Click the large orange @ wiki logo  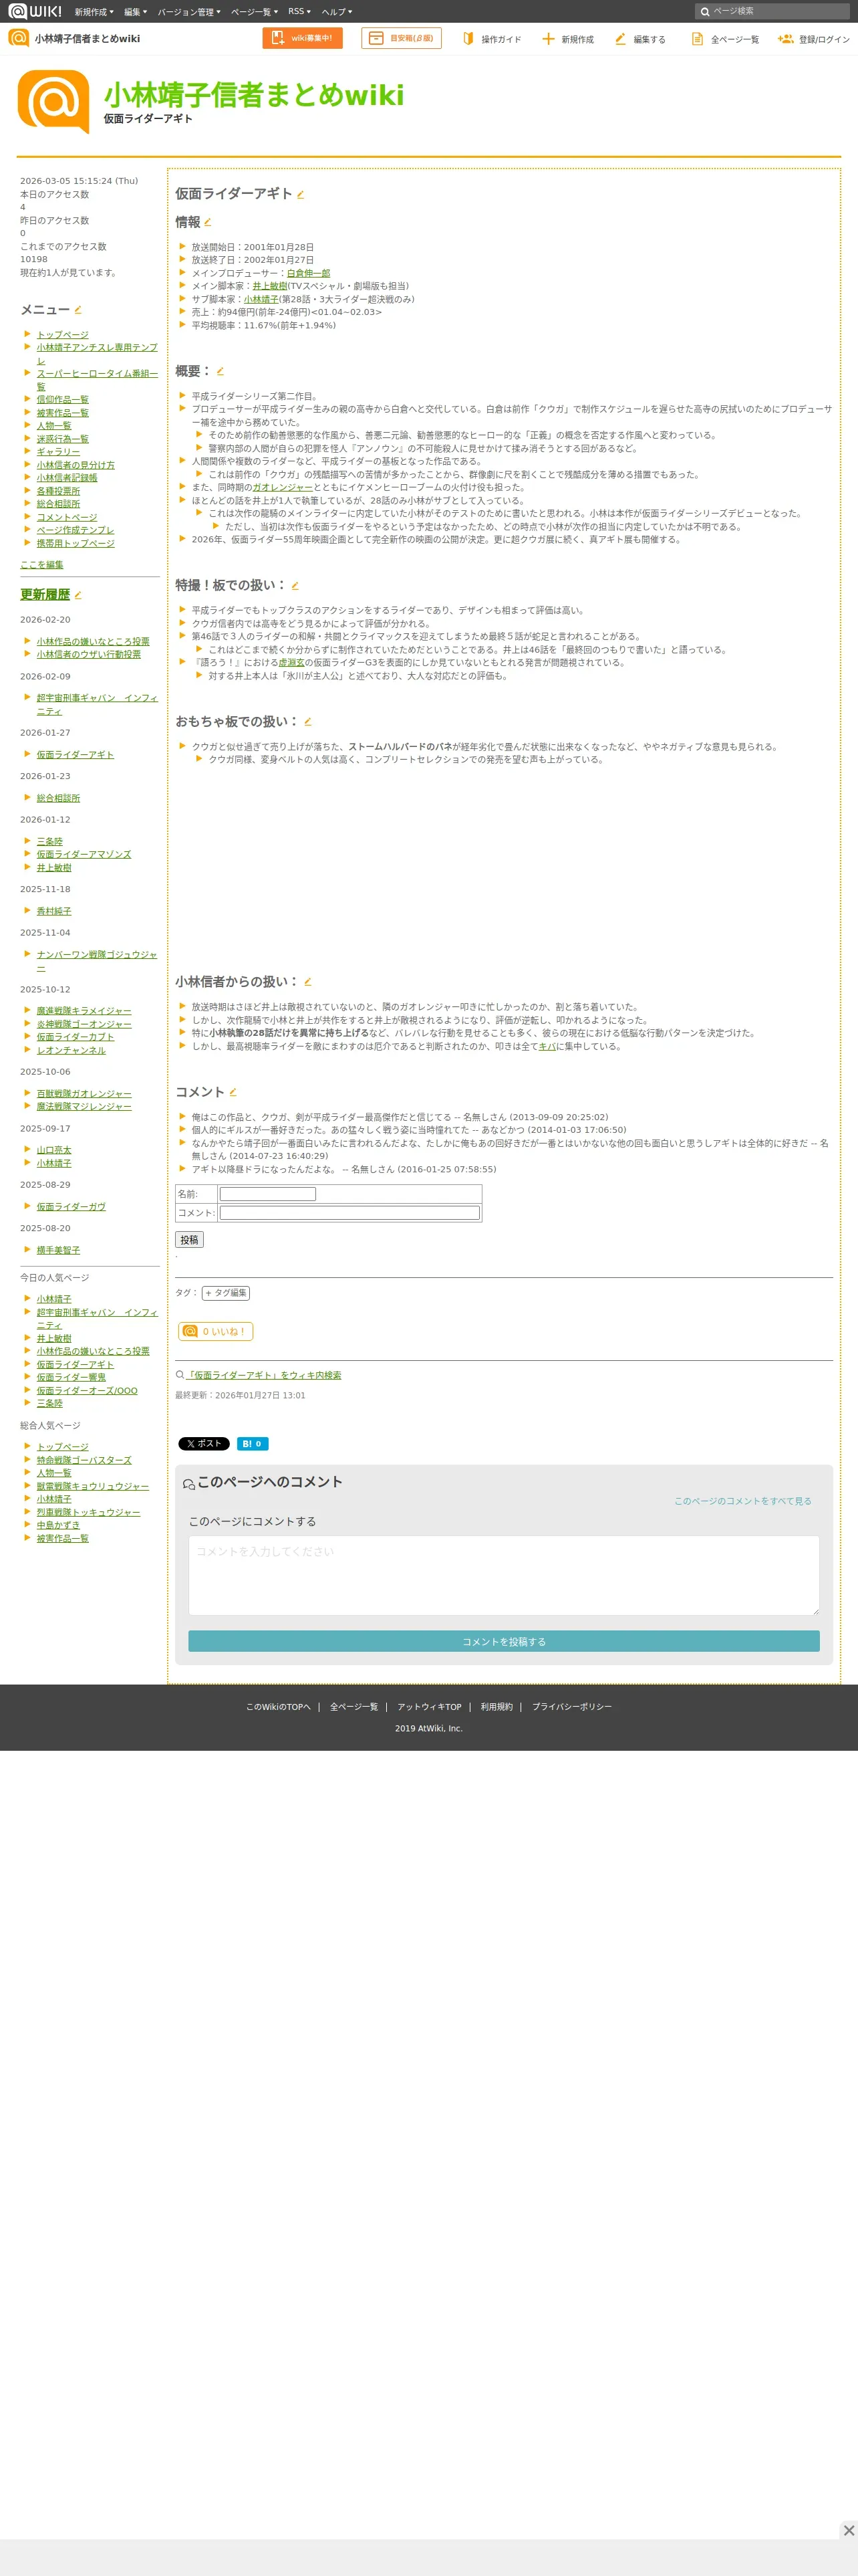pyautogui.click(x=54, y=101)
